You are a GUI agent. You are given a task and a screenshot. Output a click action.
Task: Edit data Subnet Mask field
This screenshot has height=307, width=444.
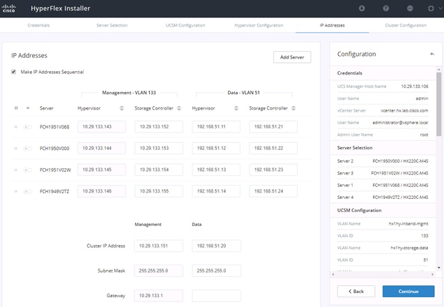point(216,271)
